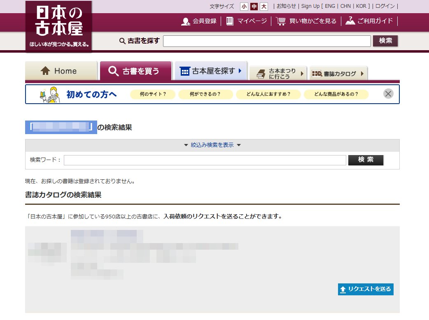
Task: Switch language to ENG
Action: [330, 6]
